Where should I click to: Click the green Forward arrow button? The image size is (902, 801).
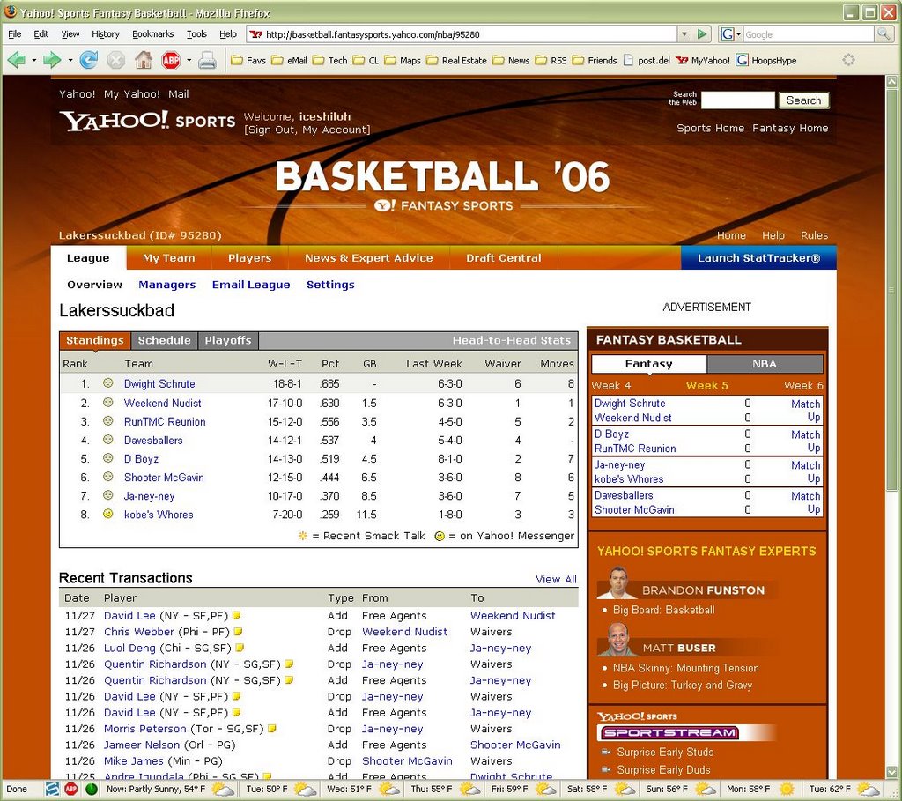pos(52,60)
